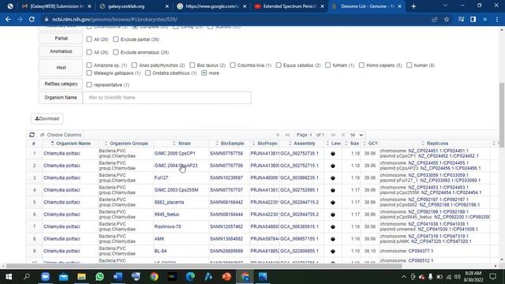Check Exclude anomalous (26) checkbox
This screenshot has height=284, width=505.
[116, 52]
